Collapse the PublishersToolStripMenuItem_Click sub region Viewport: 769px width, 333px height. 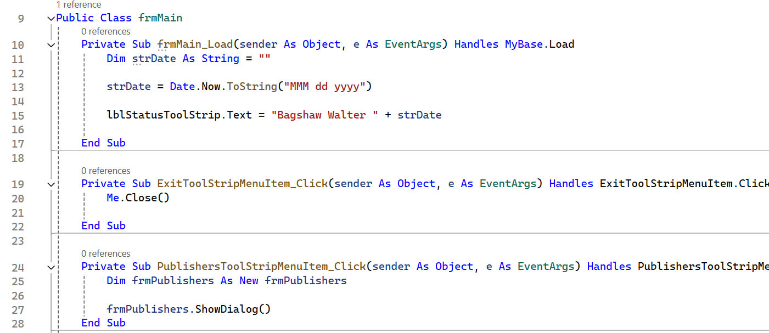(x=51, y=267)
